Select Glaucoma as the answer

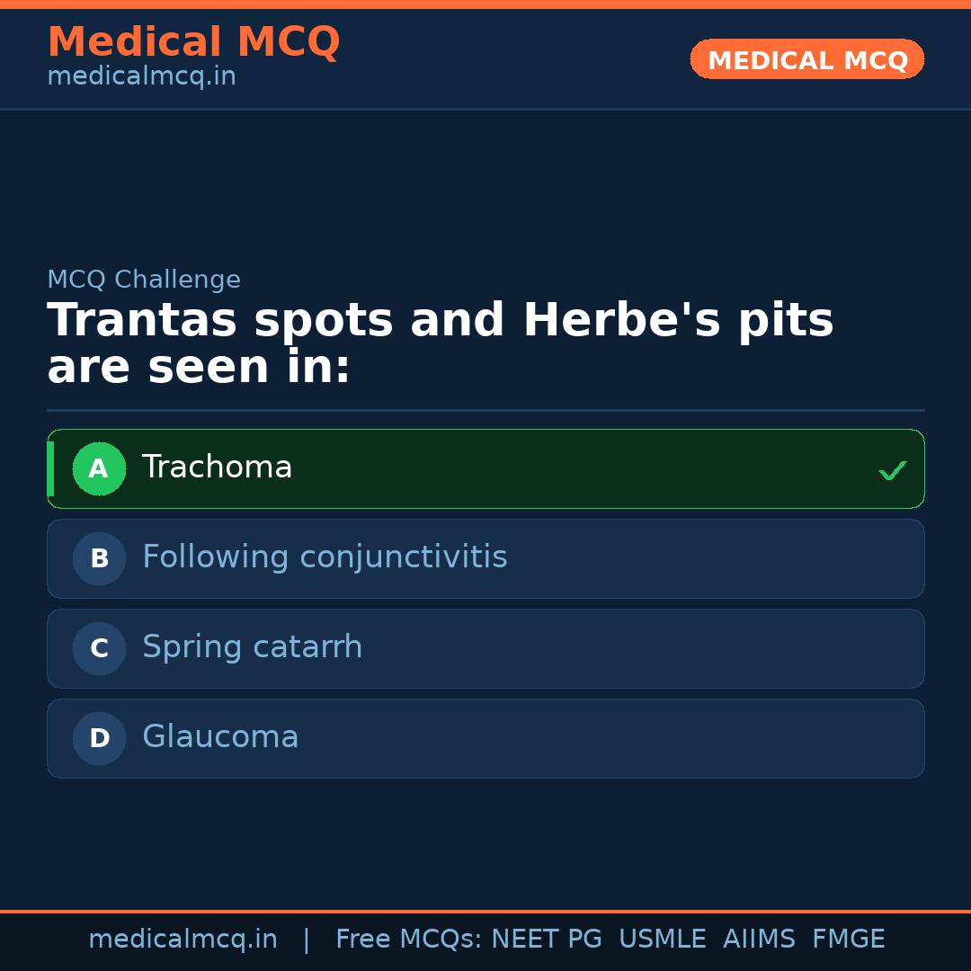tap(485, 738)
